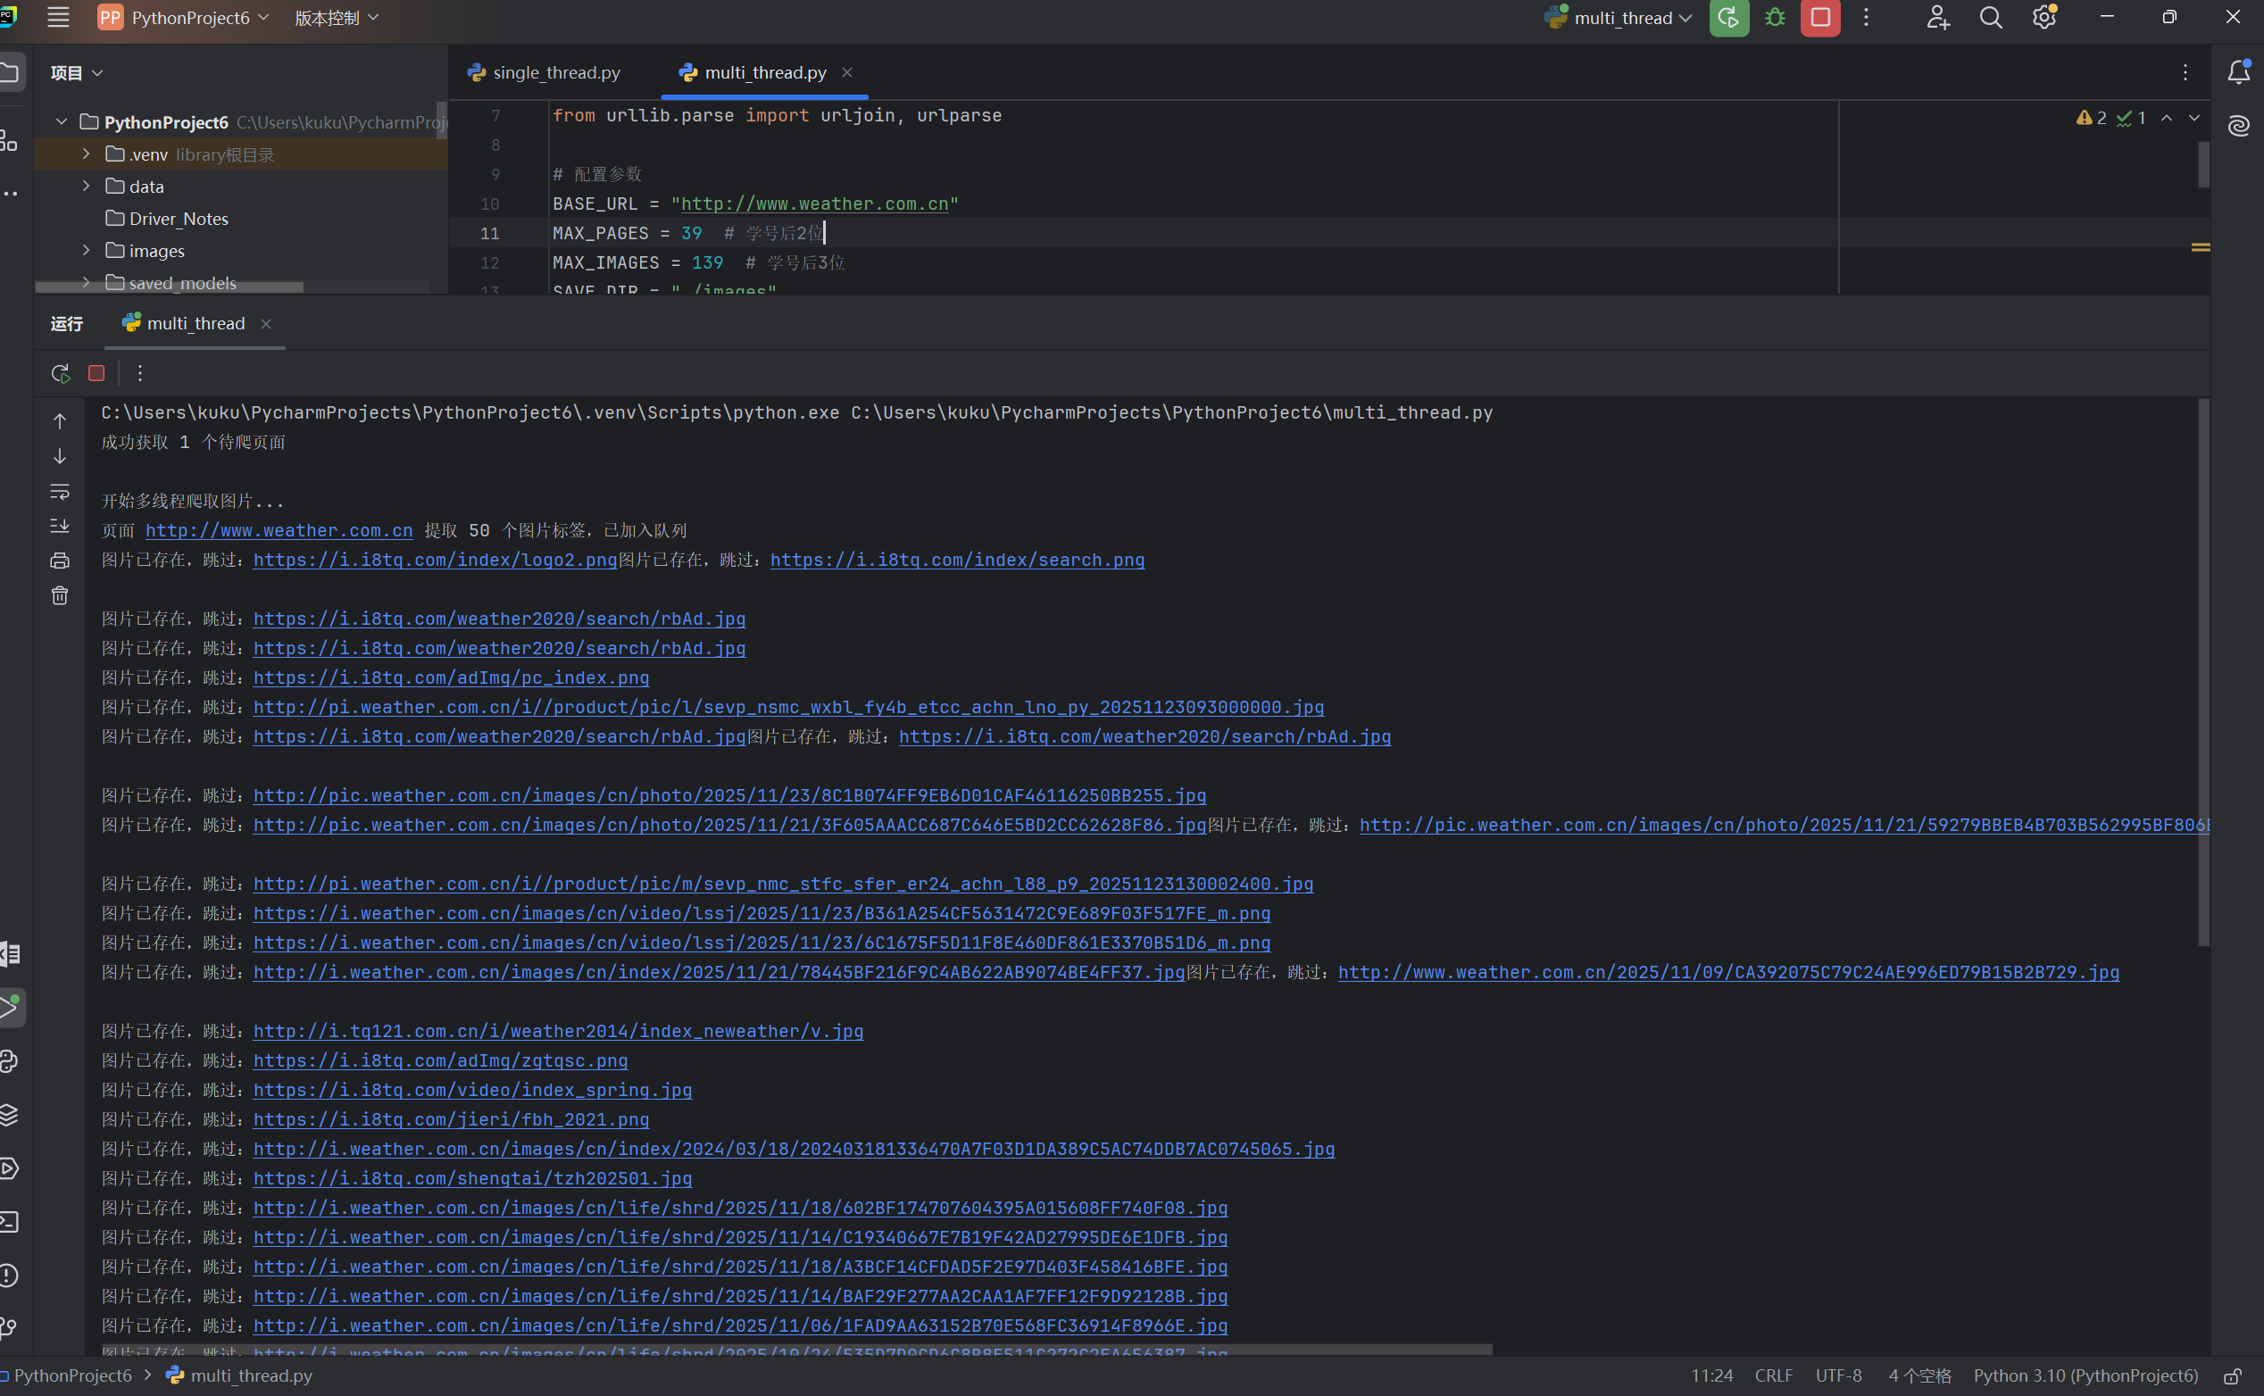
Task: Enable scroll to end of console
Action: (x=60, y=527)
